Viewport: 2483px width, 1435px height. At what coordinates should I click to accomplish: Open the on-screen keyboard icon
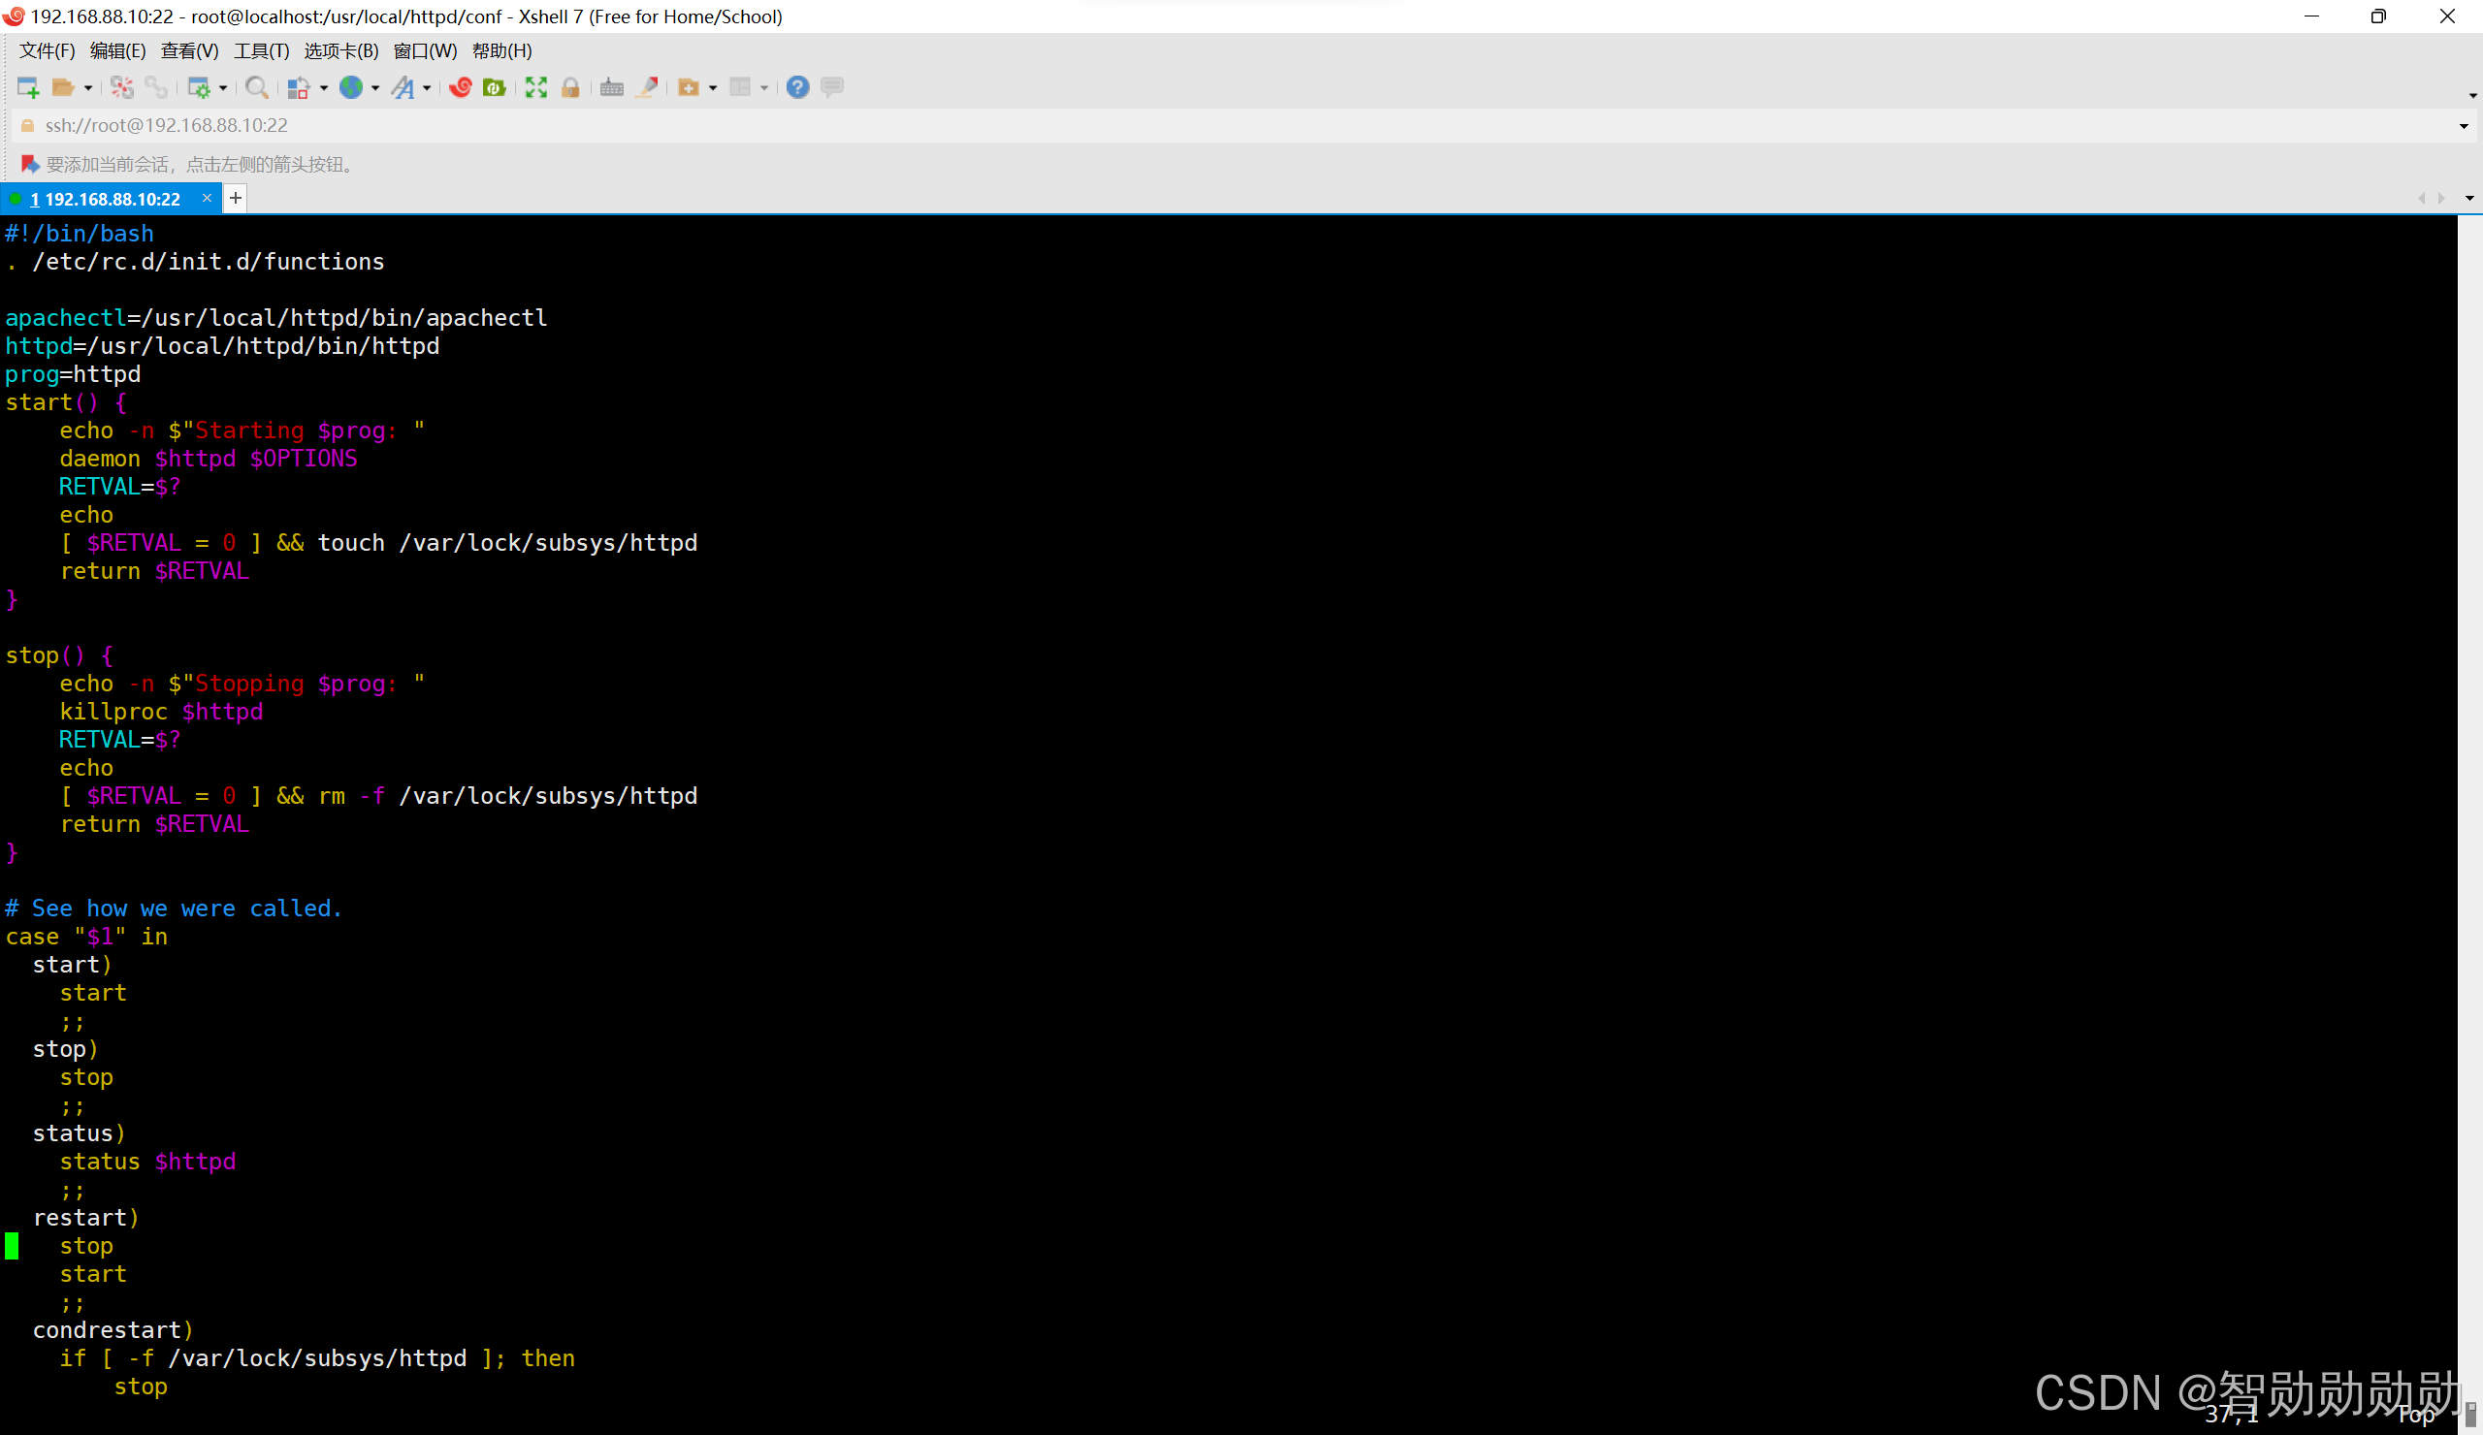(612, 87)
